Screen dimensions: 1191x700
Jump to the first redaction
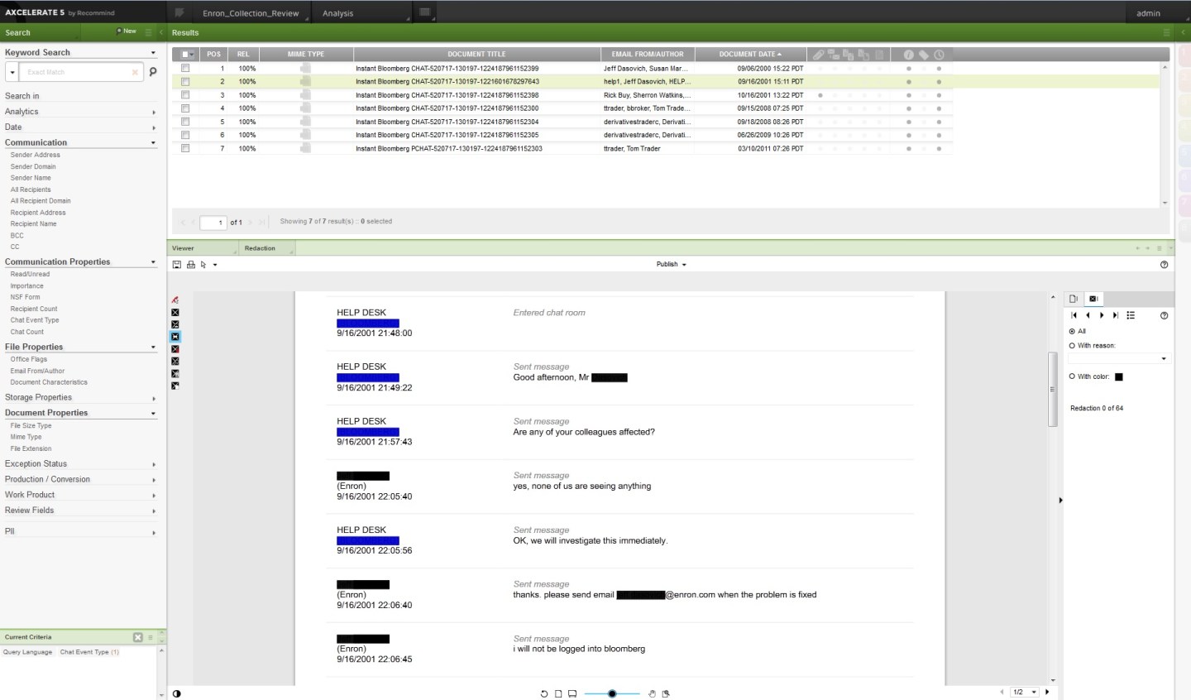[x=1074, y=315]
